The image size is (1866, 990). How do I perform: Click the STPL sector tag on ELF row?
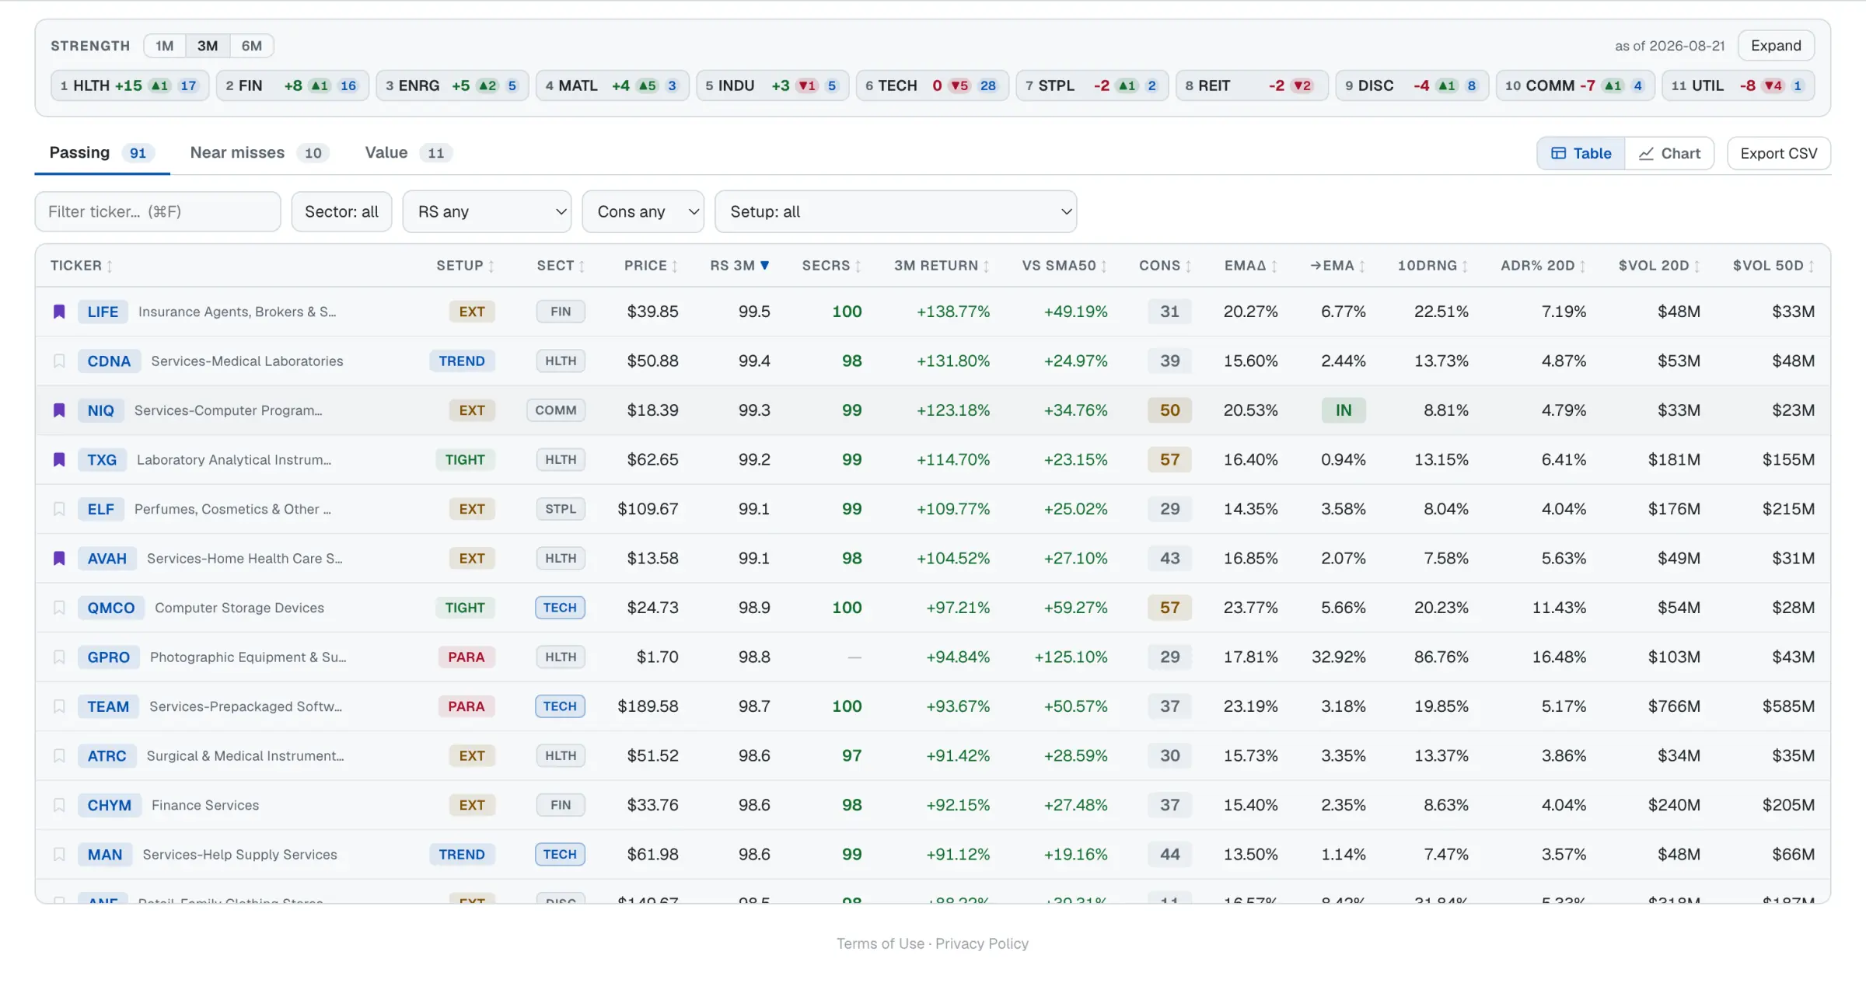561,509
